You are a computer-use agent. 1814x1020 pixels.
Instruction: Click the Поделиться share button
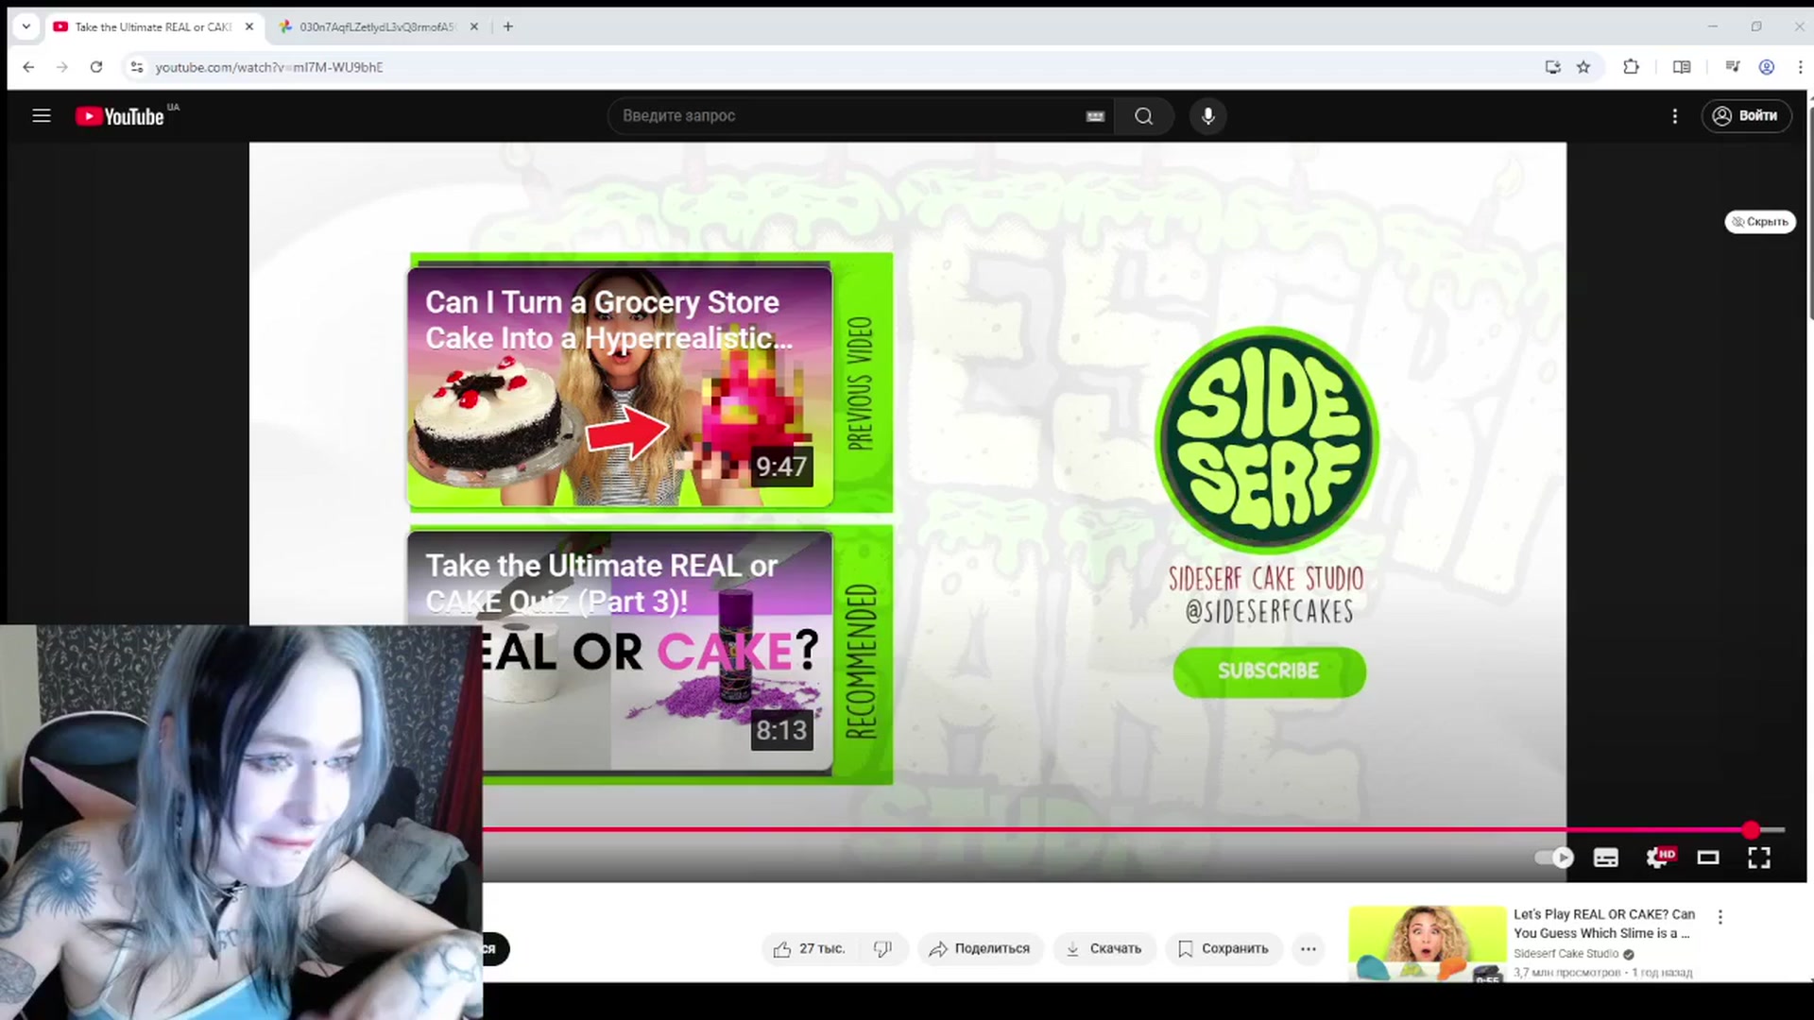[980, 949]
